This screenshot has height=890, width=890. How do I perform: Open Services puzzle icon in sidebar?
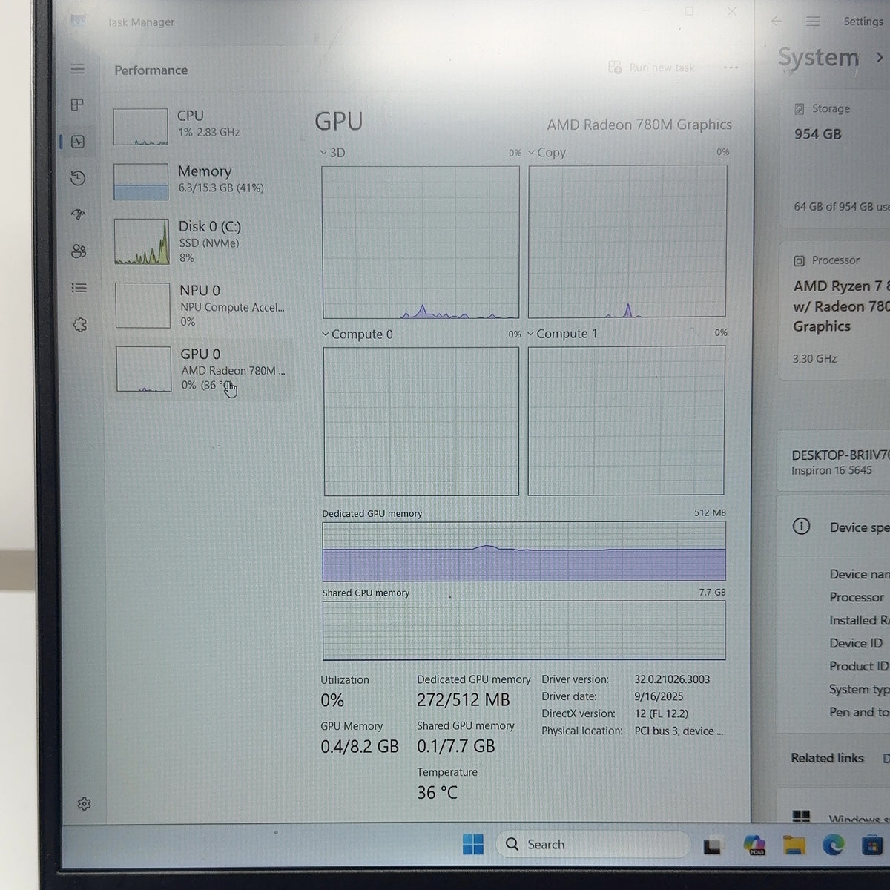coord(80,324)
